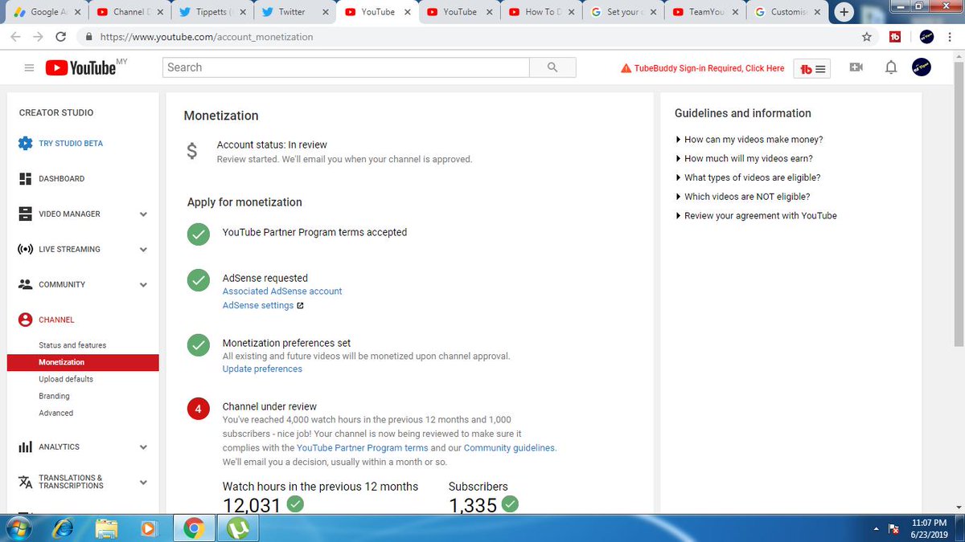Viewport: 965px width, 542px height.
Task: Click into the YouTube search field
Action: pos(346,67)
